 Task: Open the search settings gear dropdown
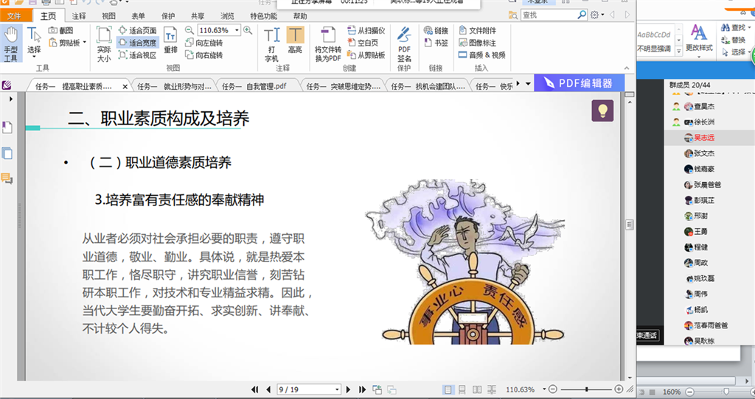[597, 15]
